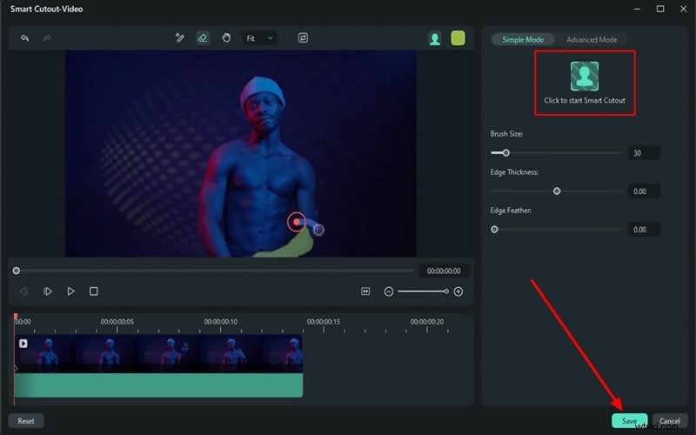Maximize the Smart Cutout window
This screenshot has height=435, width=696.
660,9
